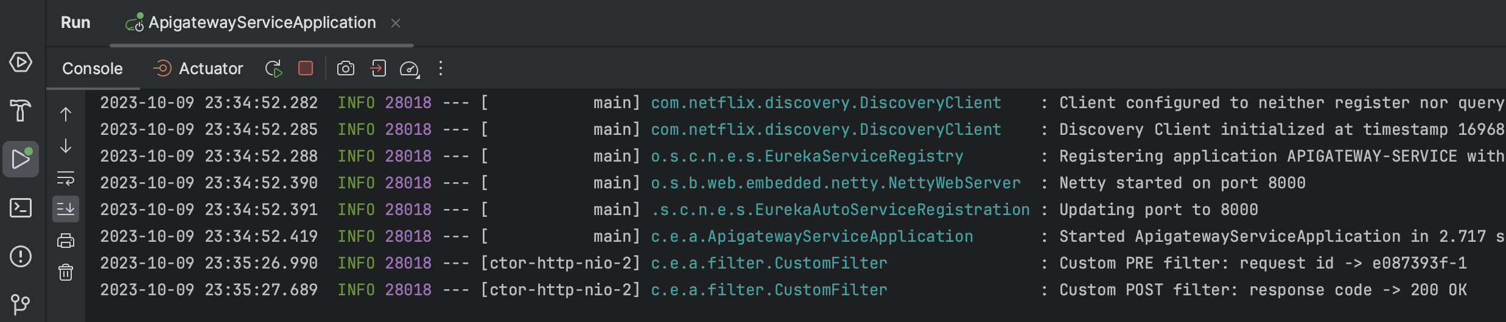Screen dimensions: 1506x322
Task: Open the Problems tool window icon
Action: pos(21,256)
